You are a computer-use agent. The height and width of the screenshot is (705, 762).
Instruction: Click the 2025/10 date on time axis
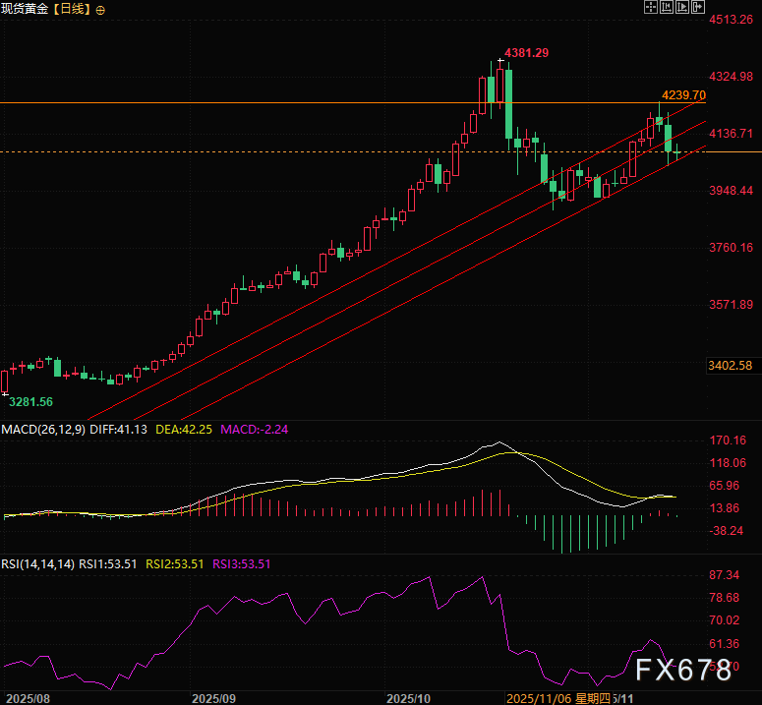click(x=409, y=697)
